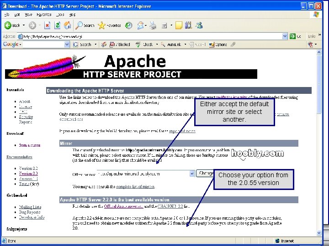
Task: Click the AutoFill toolbar button
Action: [x=197, y=45]
